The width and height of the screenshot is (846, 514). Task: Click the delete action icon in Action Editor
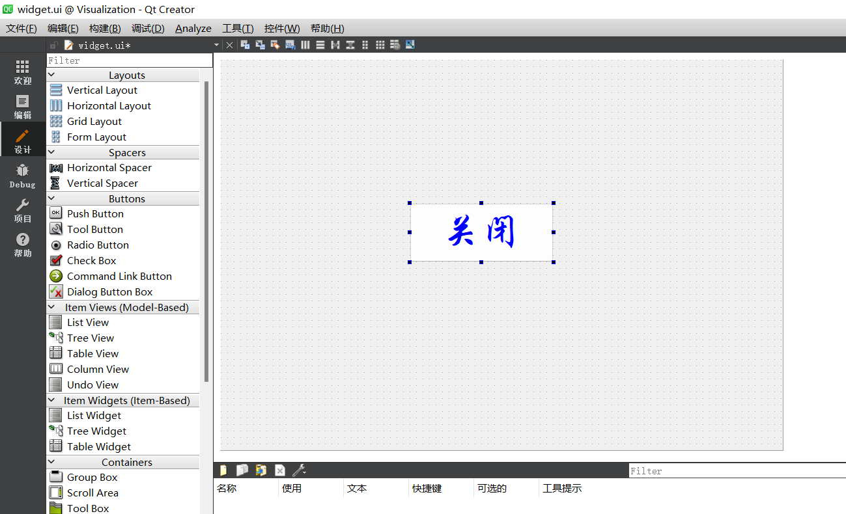point(280,470)
